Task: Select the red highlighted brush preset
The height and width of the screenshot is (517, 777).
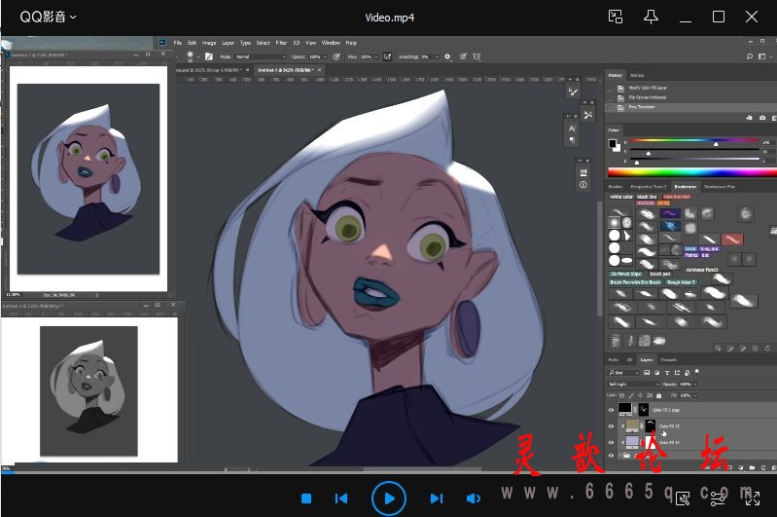Action: click(x=732, y=240)
